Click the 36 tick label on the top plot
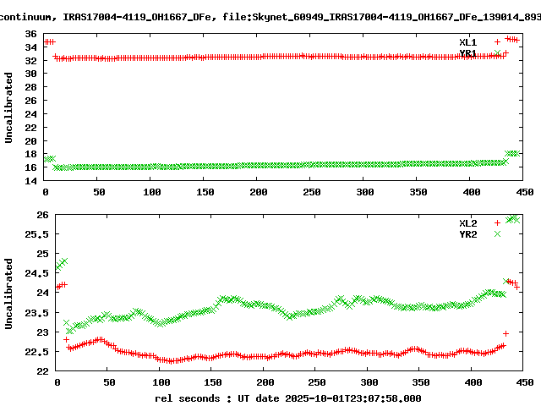 point(30,34)
